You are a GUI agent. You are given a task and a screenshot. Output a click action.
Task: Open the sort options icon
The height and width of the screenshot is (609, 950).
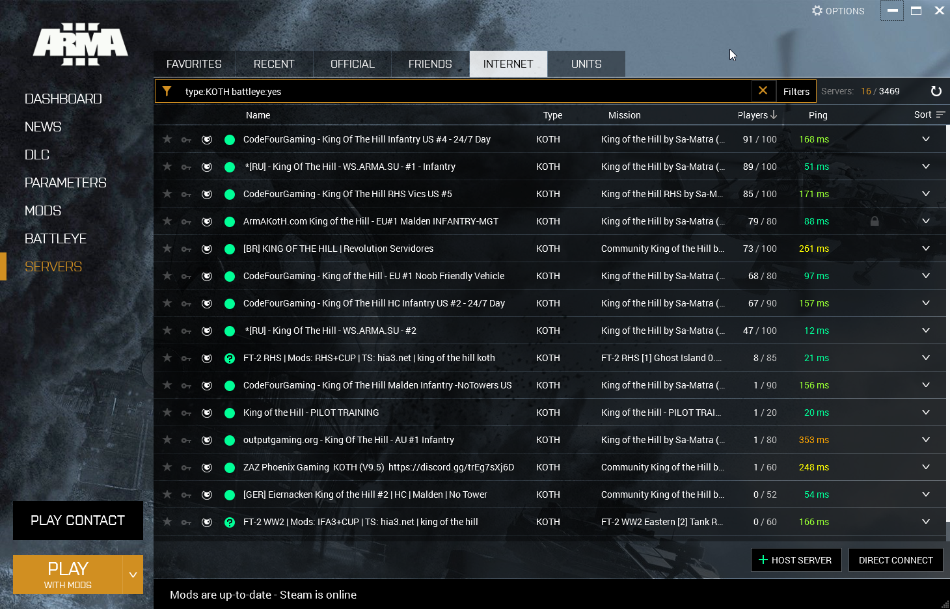pyautogui.click(x=940, y=115)
